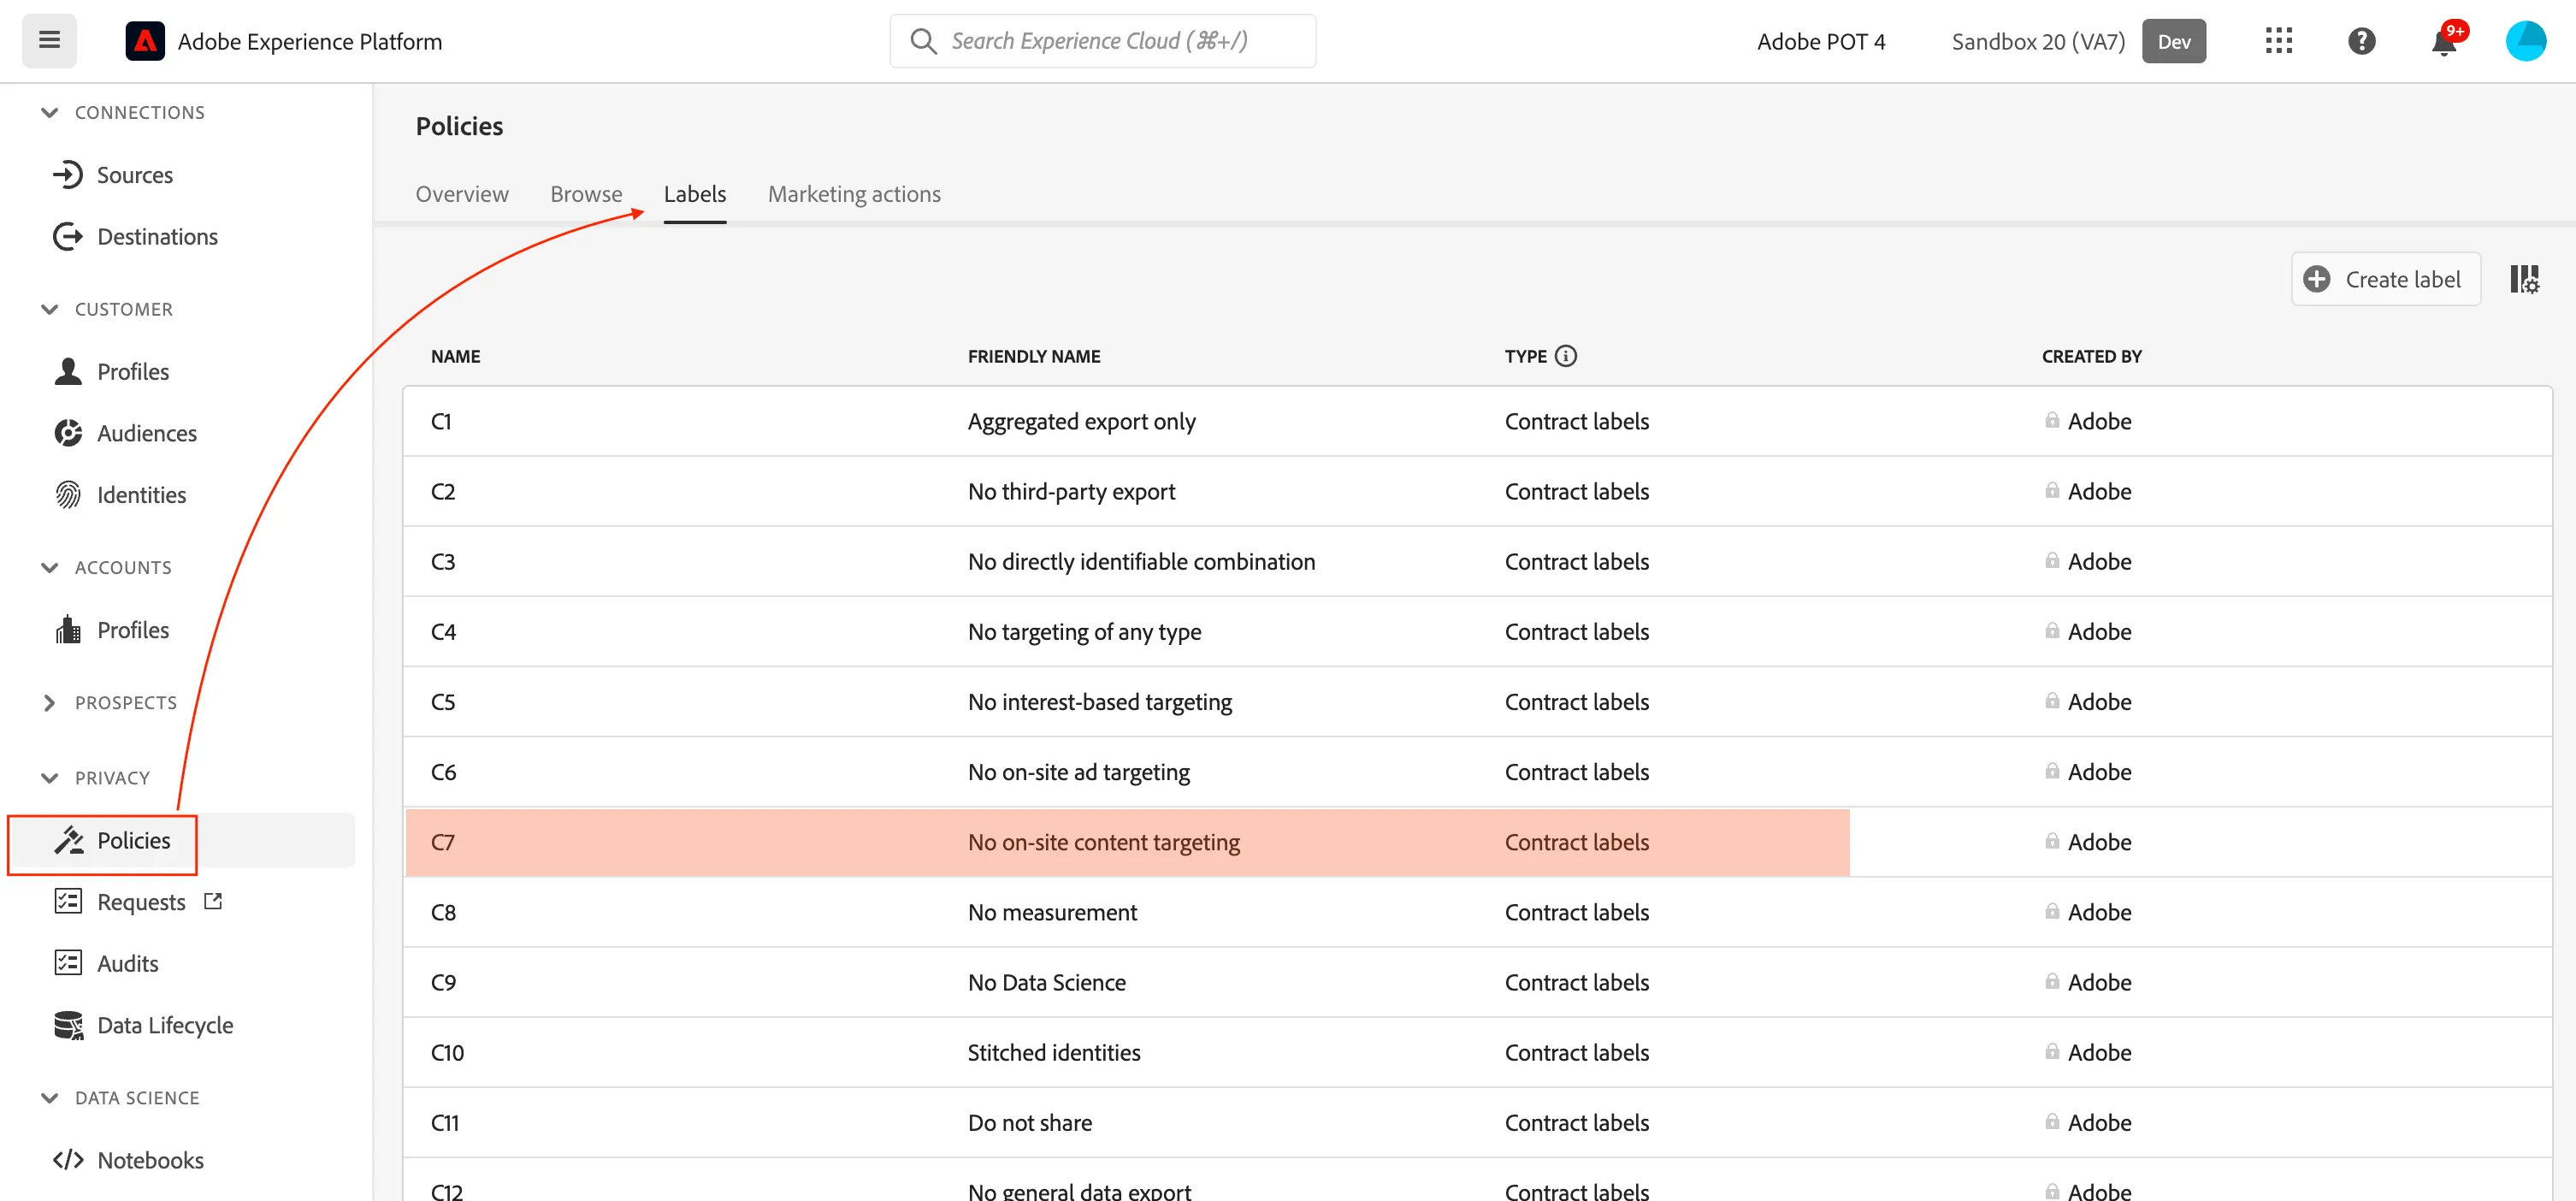
Task: Click the No third-party export label
Action: [x=1071, y=491]
